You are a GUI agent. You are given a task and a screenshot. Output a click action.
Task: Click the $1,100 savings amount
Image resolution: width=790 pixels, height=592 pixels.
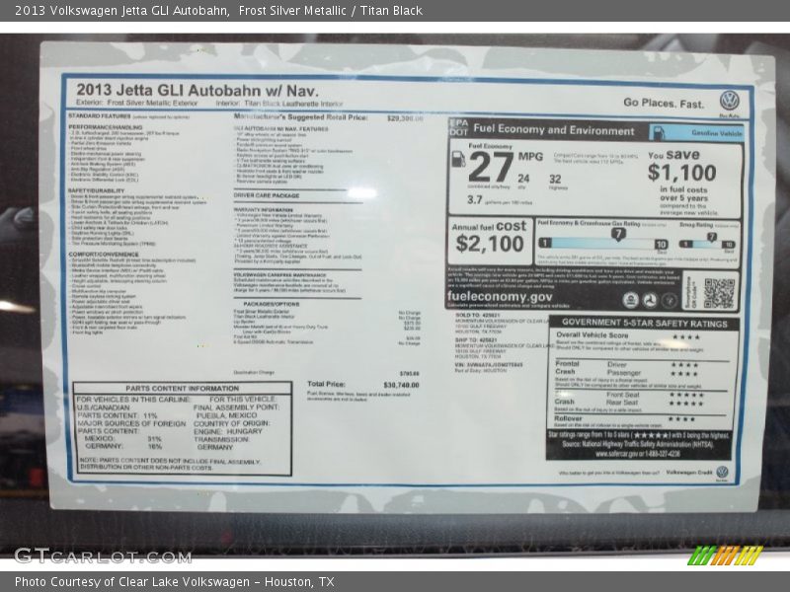click(681, 173)
